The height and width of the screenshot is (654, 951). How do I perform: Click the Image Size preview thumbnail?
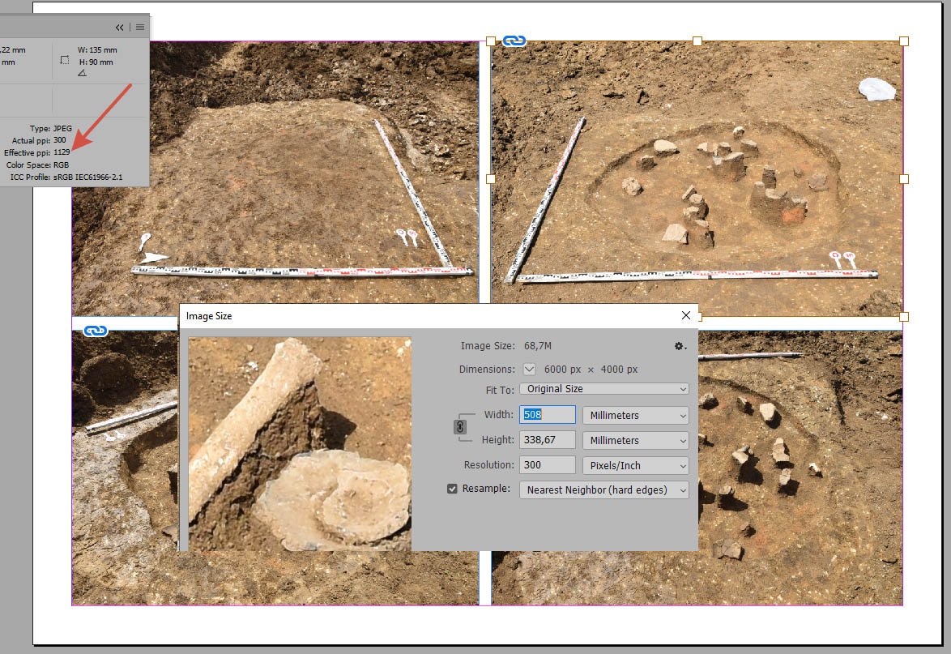tap(300, 444)
